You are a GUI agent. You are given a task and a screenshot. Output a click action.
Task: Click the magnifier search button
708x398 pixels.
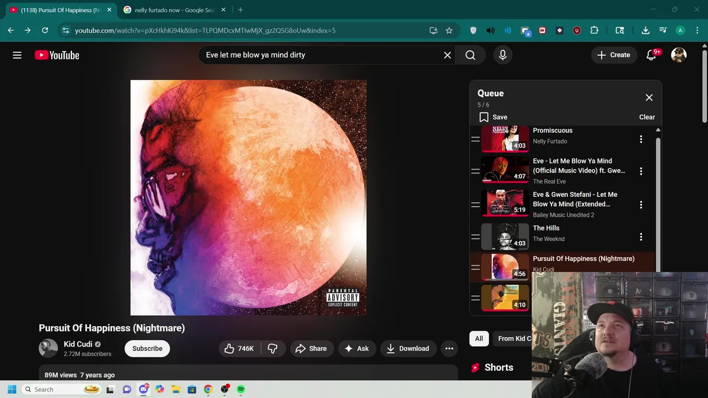coord(470,55)
